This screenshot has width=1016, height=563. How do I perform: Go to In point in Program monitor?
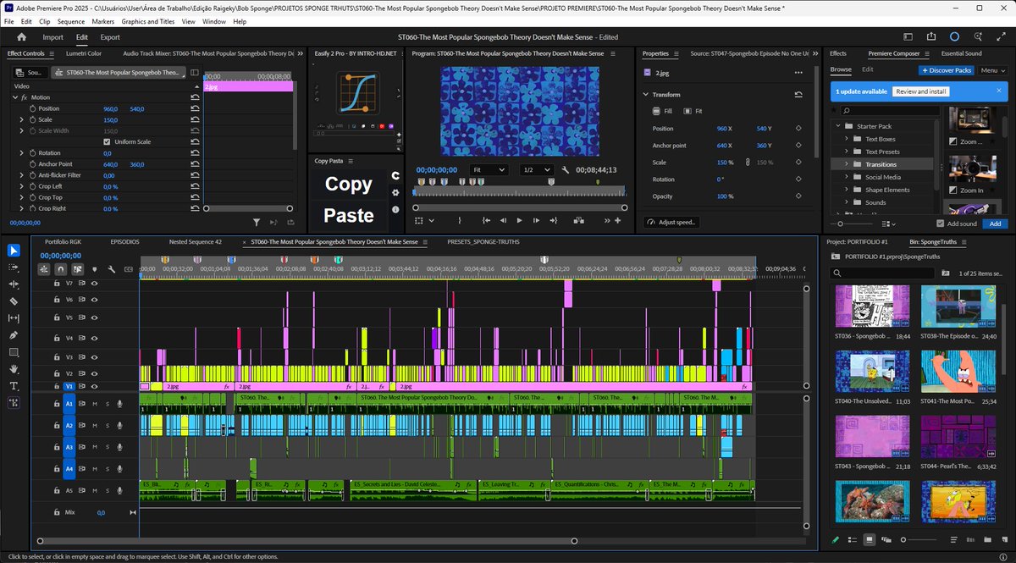tap(486, 220)
